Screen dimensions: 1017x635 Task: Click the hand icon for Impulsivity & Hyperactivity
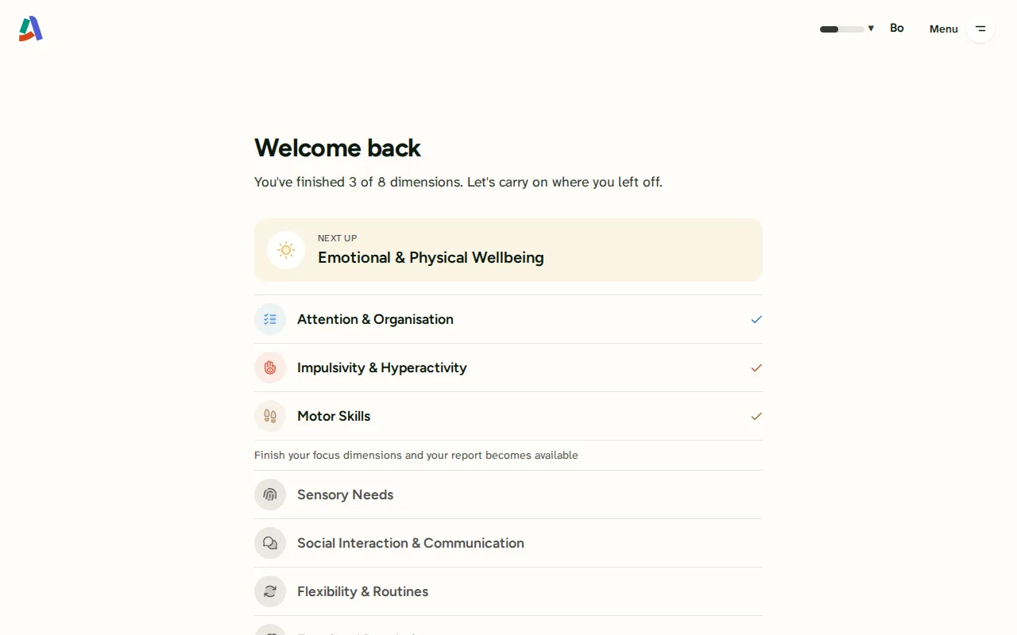pyautogui.click(x=270, y=368)
